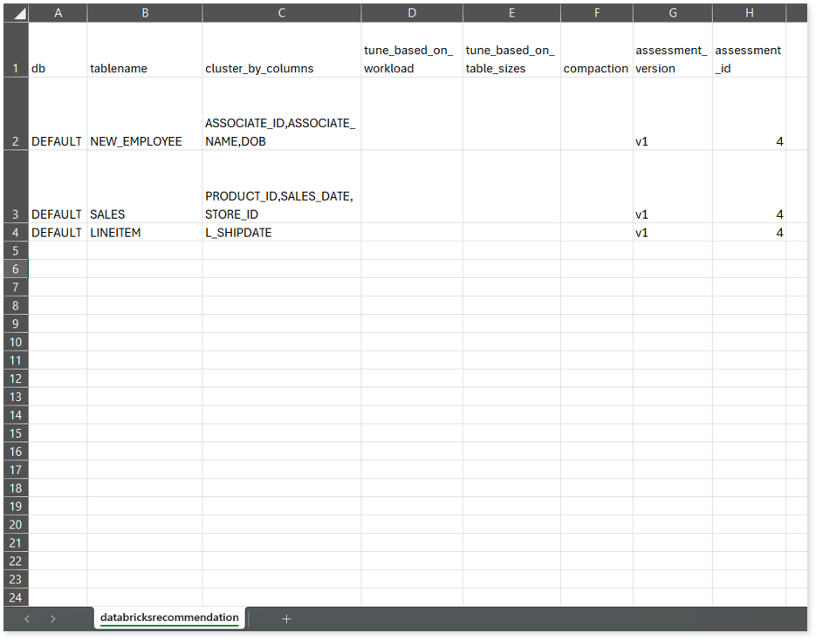Select cell with PRODUCT_ID,SALES_DATE,STORE_ID
816x640 pixels.
(x=282, y=187)
